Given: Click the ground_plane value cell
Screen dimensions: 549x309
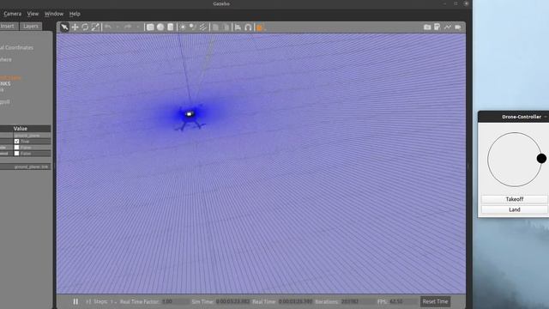Looking at the screenshot, I should 32,136.
